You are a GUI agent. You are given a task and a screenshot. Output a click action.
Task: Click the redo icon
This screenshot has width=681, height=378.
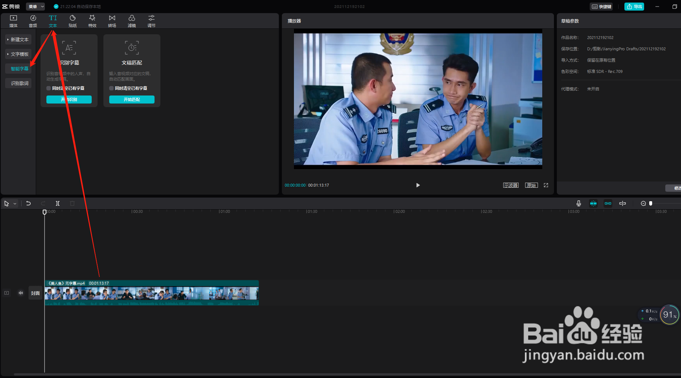[43, 203]
